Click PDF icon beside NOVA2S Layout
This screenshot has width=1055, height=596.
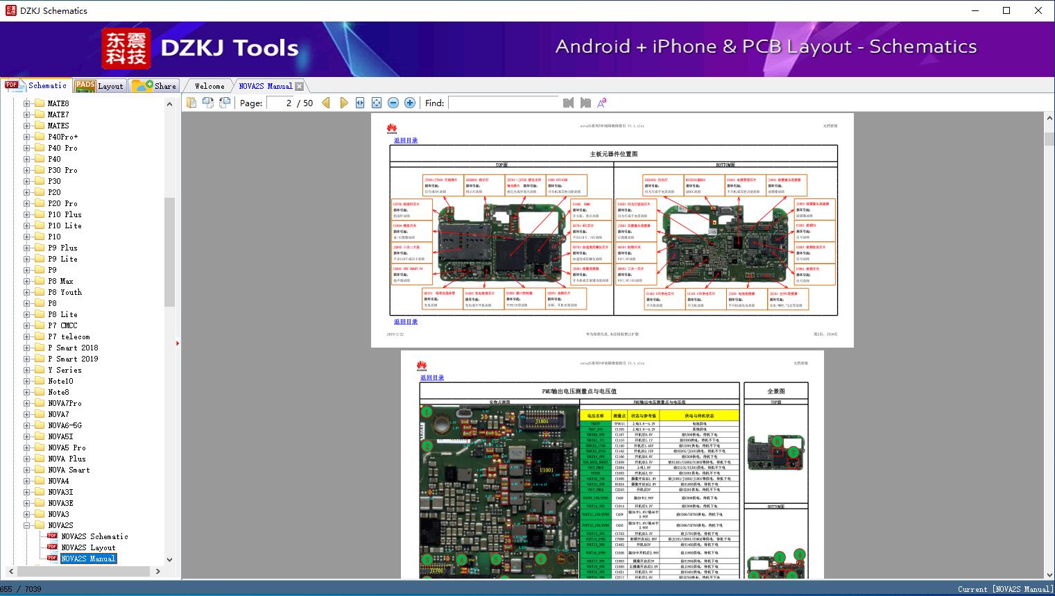point(52,547)
